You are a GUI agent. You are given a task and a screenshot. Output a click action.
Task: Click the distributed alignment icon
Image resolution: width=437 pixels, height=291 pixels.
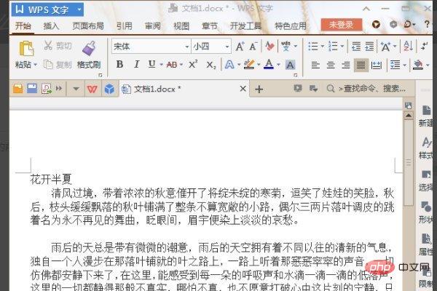pyautogui.click(x=377, y=65)
